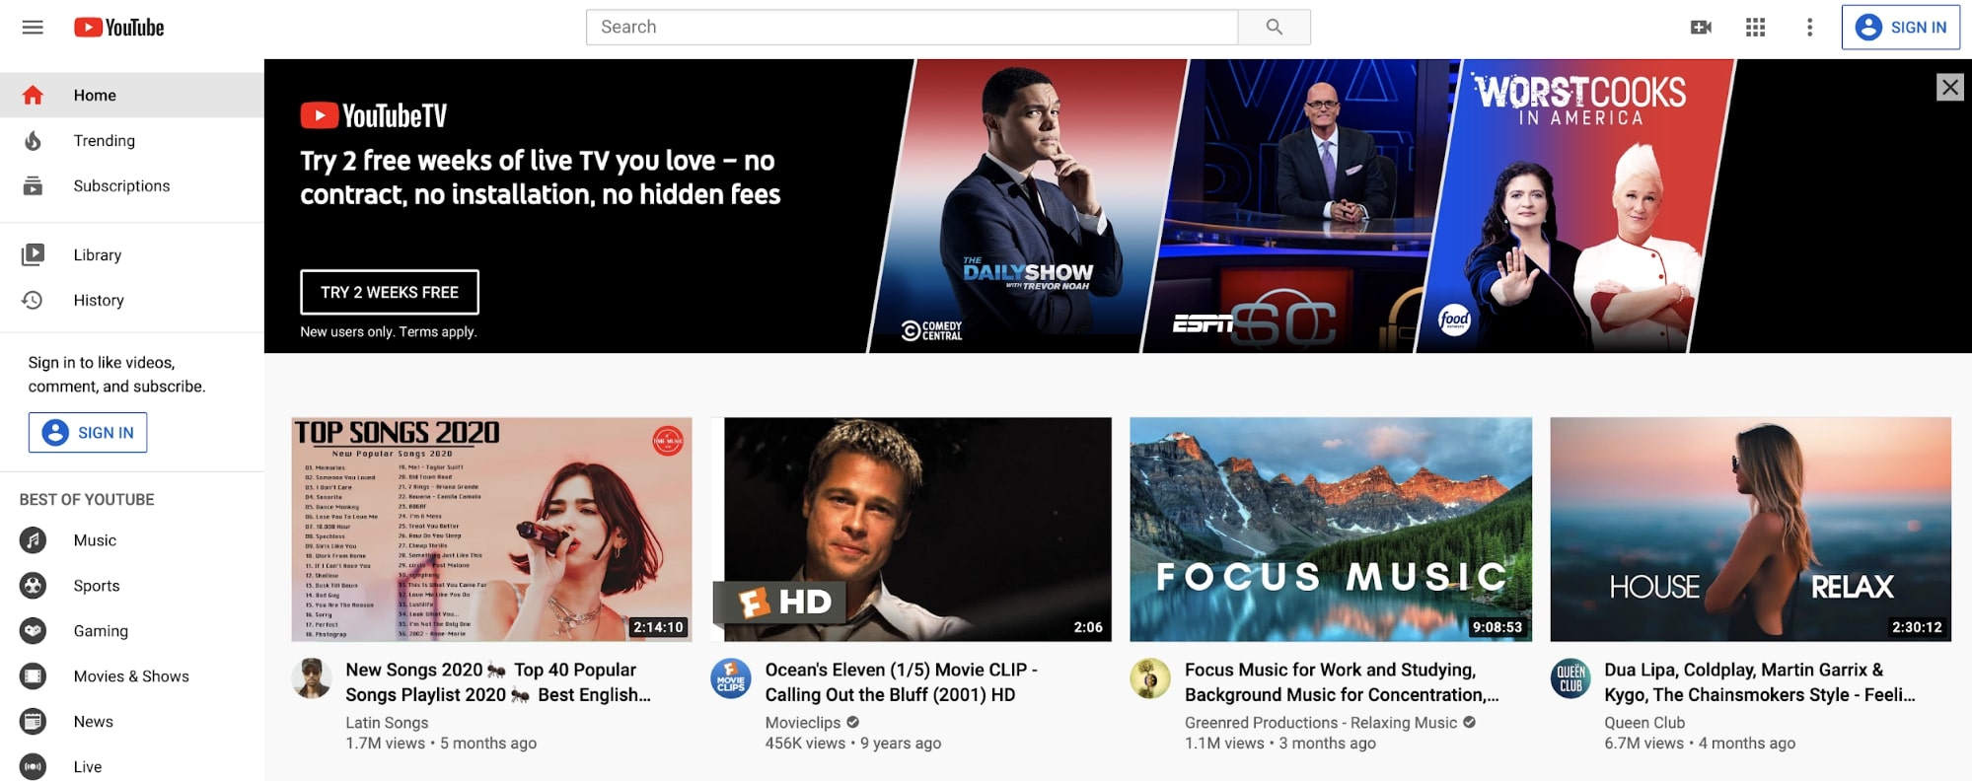
Task: Click the Library icon
Action: click(x=33, y=254)
